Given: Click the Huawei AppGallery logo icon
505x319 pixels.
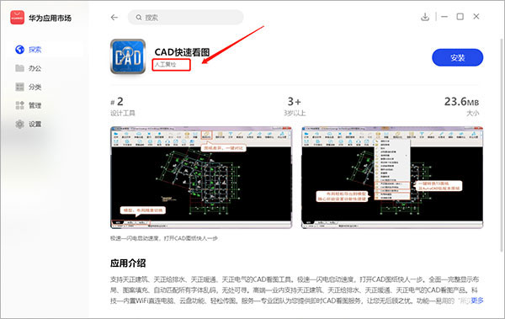Looking at the screenshot, I should 17,18.
